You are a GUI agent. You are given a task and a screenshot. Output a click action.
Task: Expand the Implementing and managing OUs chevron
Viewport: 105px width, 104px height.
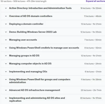pyautogui.click(x=6, y=72)
